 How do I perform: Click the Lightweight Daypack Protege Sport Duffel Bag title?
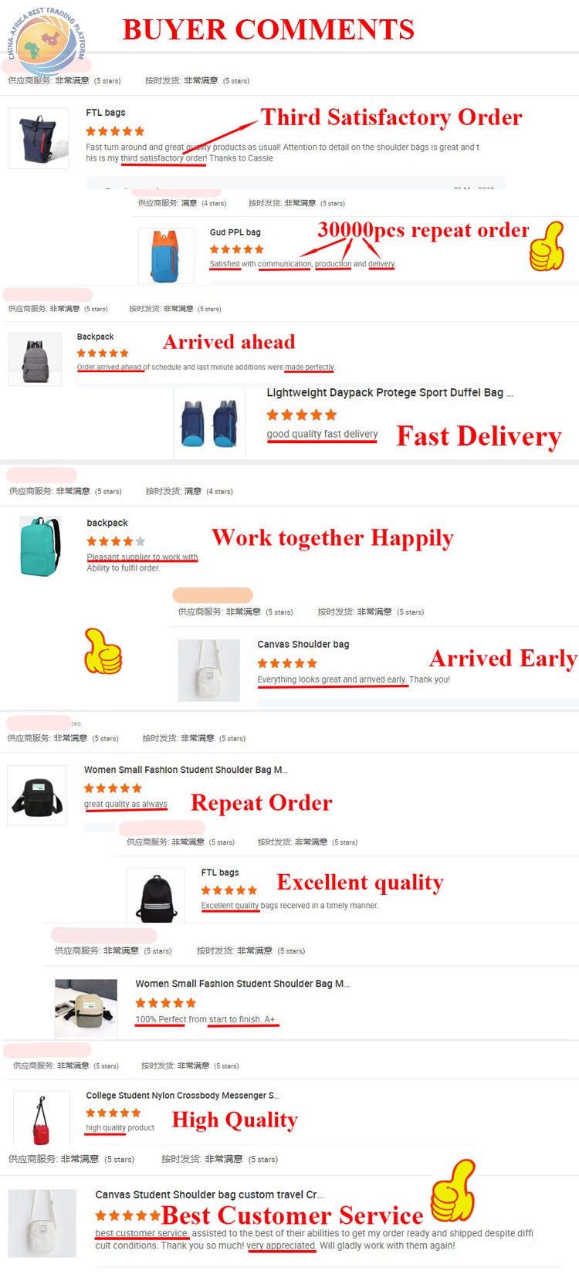point(390,392)
